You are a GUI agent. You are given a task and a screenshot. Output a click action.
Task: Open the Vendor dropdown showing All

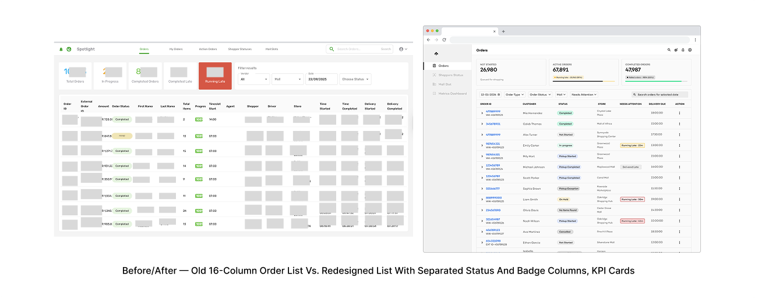tap(254, 79)
